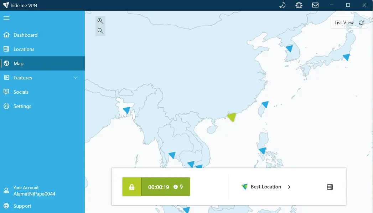Screen dimensions: 373x213
Task: Select the Thailand server marker
Action: coord(172,155)
